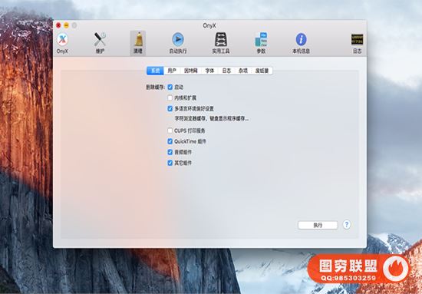The width and height of the screenshot is (422, 294).
Task: Enable the CUPS 打印服务 checkbox
Action: coord(170,130)
